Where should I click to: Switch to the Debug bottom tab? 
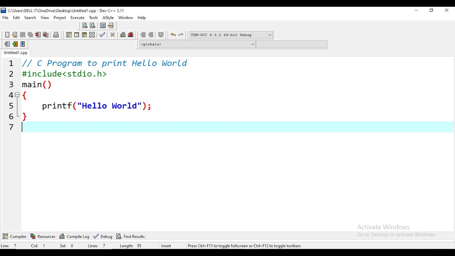pos(103,236)
